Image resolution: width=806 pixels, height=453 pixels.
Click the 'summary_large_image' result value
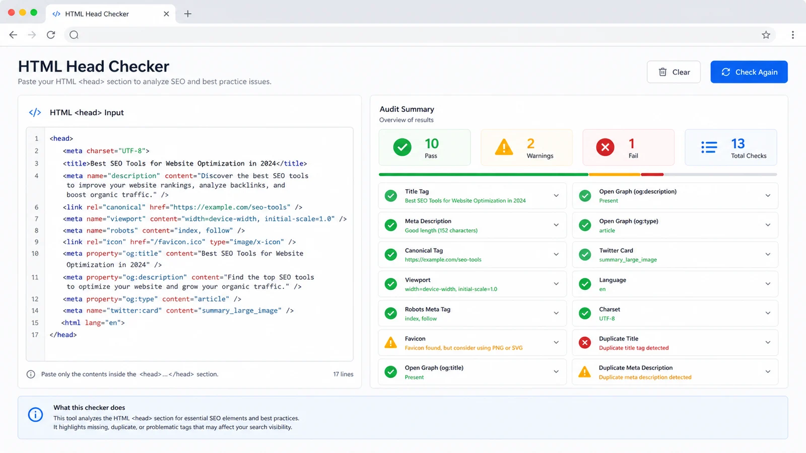pyautogui.click(x=628, y=260)
